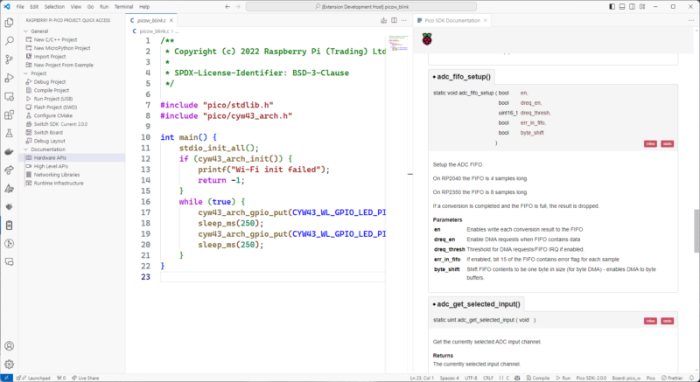Go forward with the navigation arrow

(238, 7)
